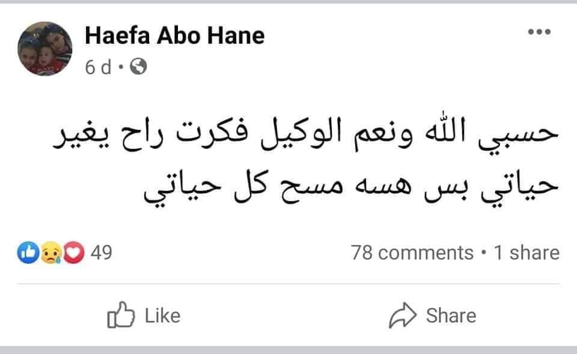
Task: View the 49 reactions count
Action: tap(101, 253)
